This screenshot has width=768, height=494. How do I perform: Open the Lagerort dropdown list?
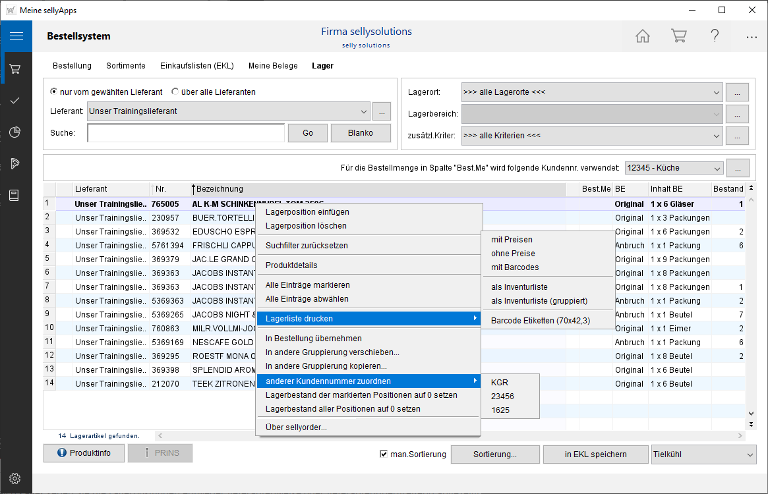coord(717,92)
